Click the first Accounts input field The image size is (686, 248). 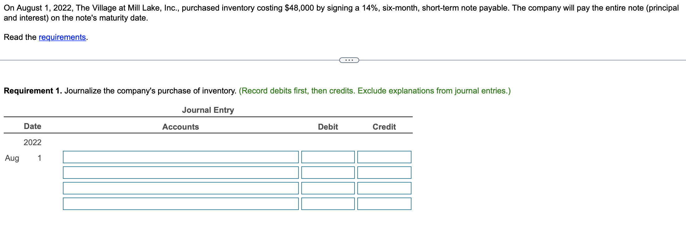pyautogui.click(x=181, y=157)
